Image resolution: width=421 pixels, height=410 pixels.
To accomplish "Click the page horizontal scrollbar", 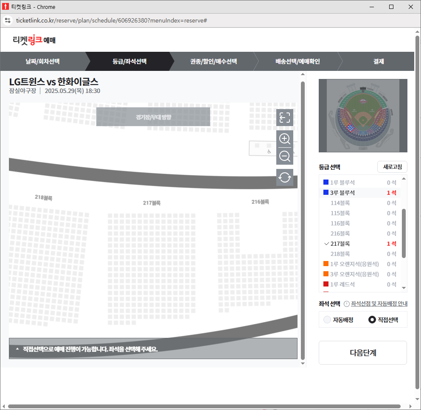I will point(204,406).
